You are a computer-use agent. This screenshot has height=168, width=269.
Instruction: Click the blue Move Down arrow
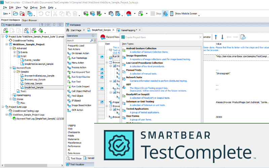pos(222,37)
